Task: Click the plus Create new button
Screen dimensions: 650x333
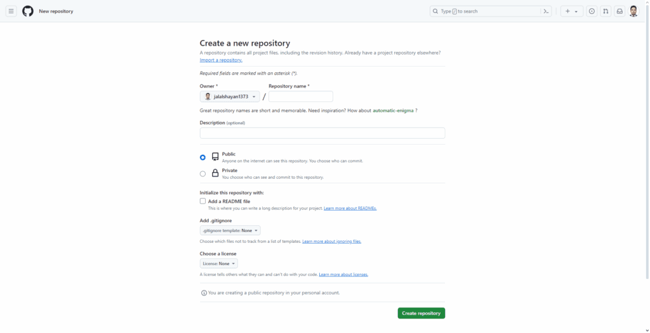Action: coord(571,11)
